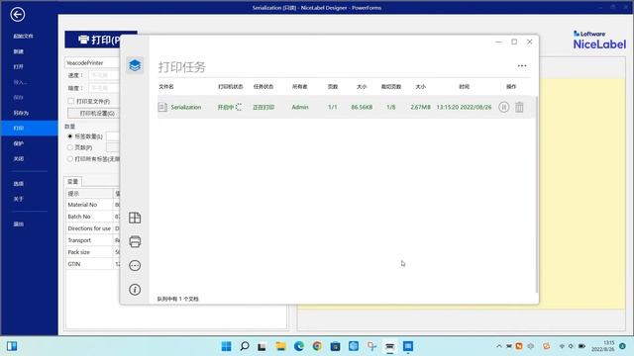
Task: Click the Directions for use row
Action: (92, 228)
